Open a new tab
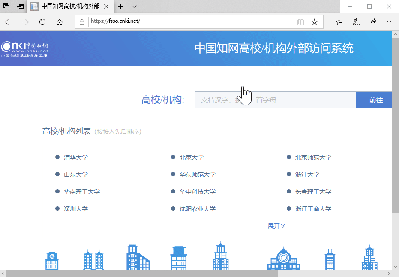The width and height of the screenshot is (399, 277). click(120, 6)
